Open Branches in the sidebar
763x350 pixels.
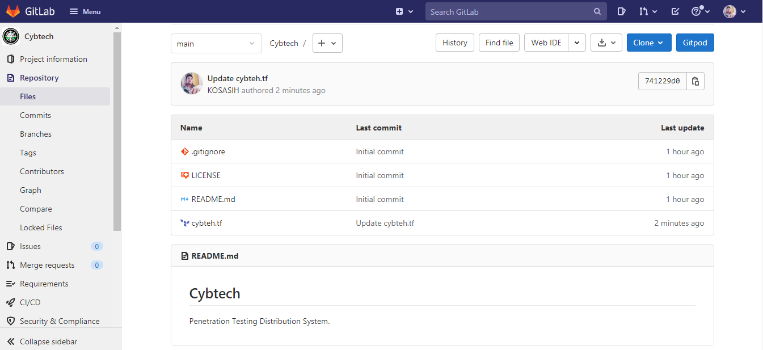[36, 134]
